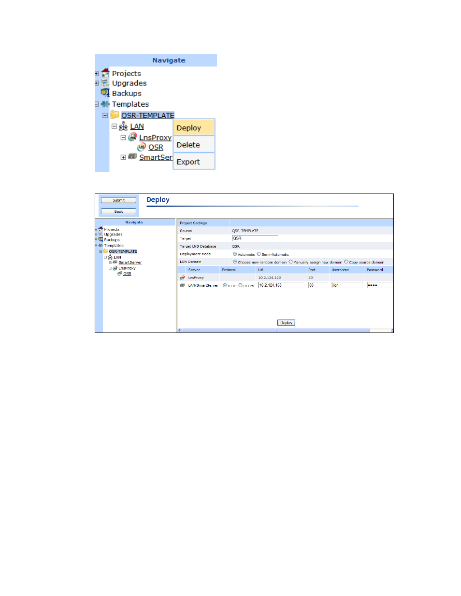Screen dimensions: 461x596
Task: Select Choose new random domain option
Action: [x=235, y=262]
